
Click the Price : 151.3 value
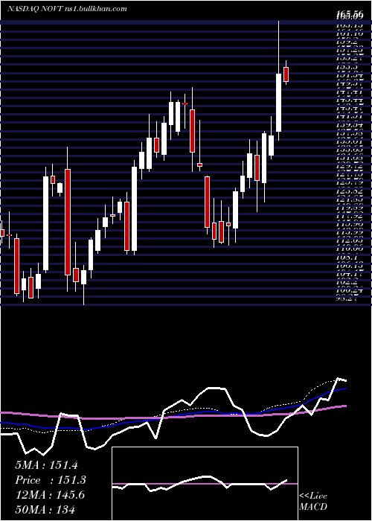point(51,480)
